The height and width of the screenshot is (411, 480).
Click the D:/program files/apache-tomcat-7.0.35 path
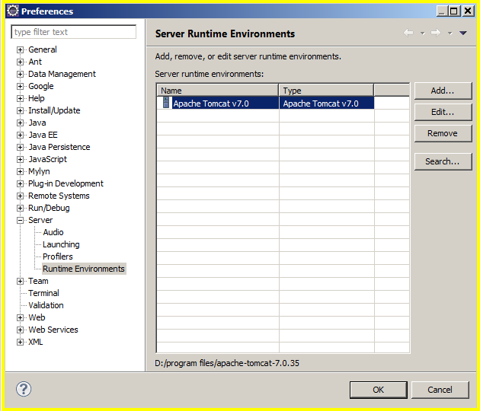coord(227,363)
